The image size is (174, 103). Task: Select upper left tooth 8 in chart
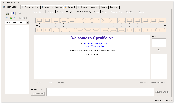[x=162, y=20]
